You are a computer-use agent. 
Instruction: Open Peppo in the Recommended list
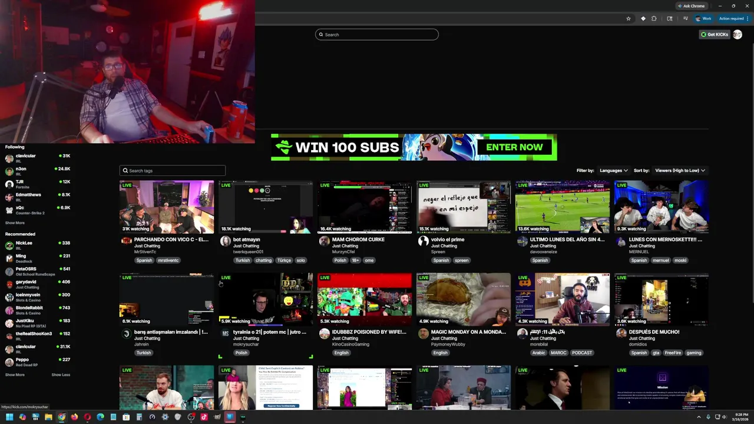click(x=38, y=362)
